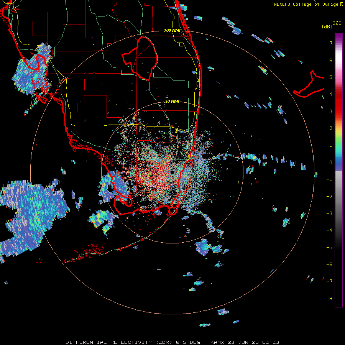
Task: Click the -5 value on color scale
Action: point(329,248)
